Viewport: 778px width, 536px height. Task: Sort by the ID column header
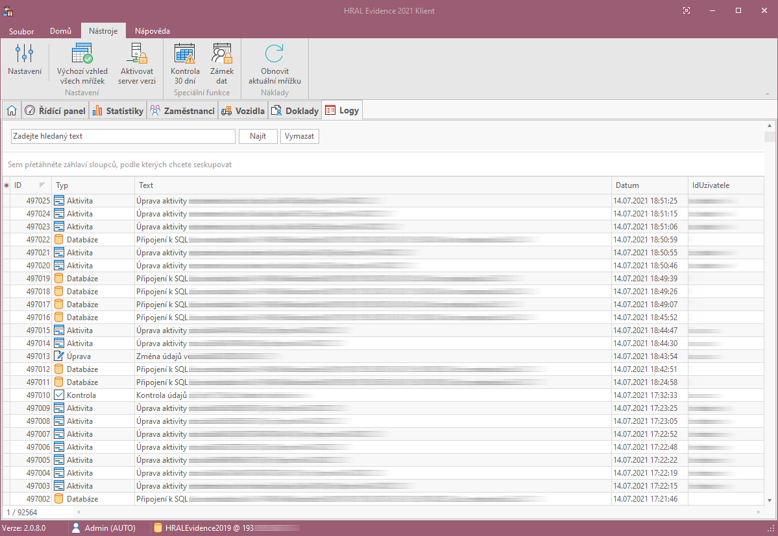pos(30,185)
